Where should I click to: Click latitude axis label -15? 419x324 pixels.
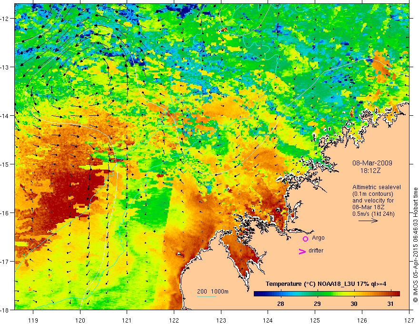click(5, 164)
